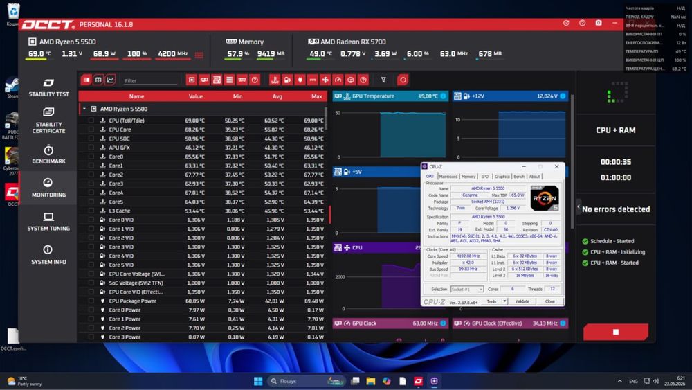The width and height of the screenshot is (692, 390).
Task: Open the Benchmark section
Action: (48, 154)
